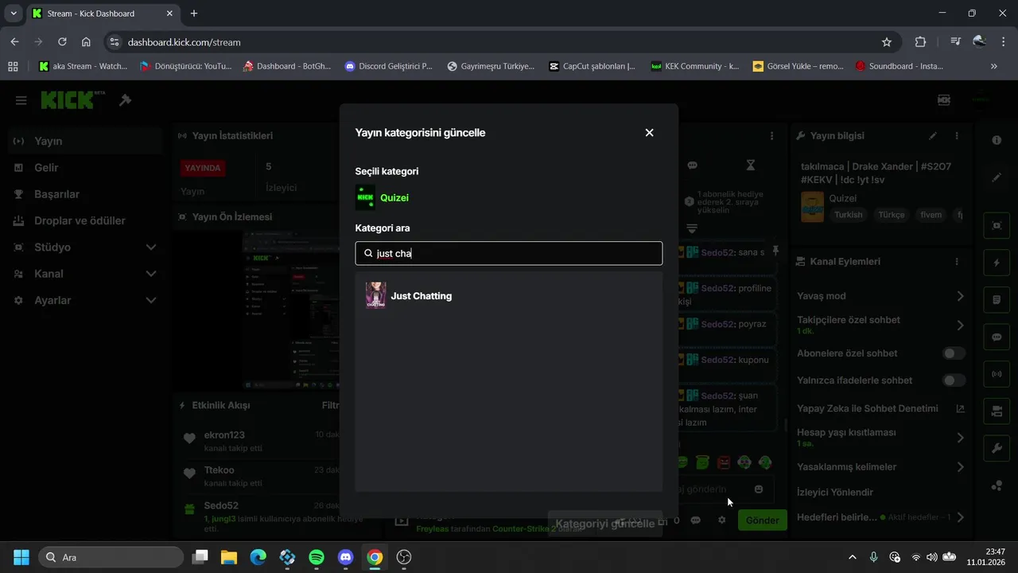Open Gelir in the sidebar
1018x573 pixels.
[x=85, y=168]
